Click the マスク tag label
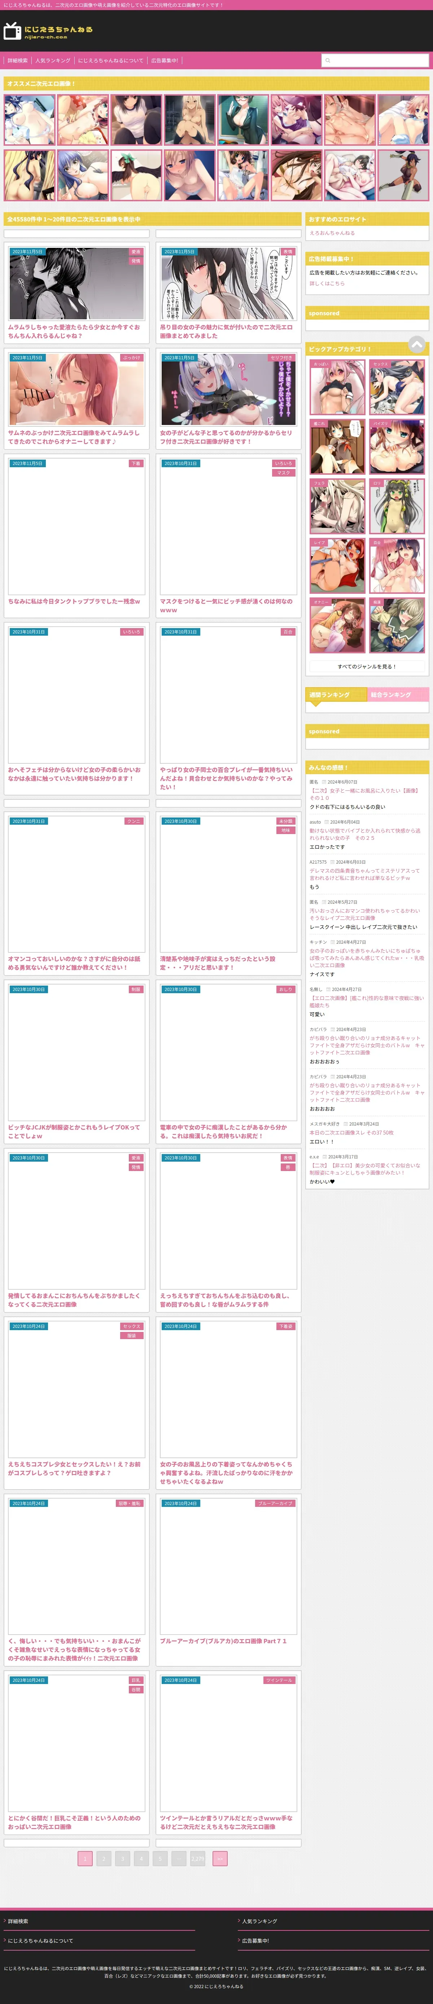The width and height of the screenshot is (433, 2004). 284,473
